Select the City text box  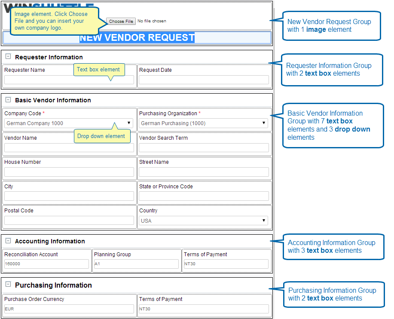pos(69,196)
